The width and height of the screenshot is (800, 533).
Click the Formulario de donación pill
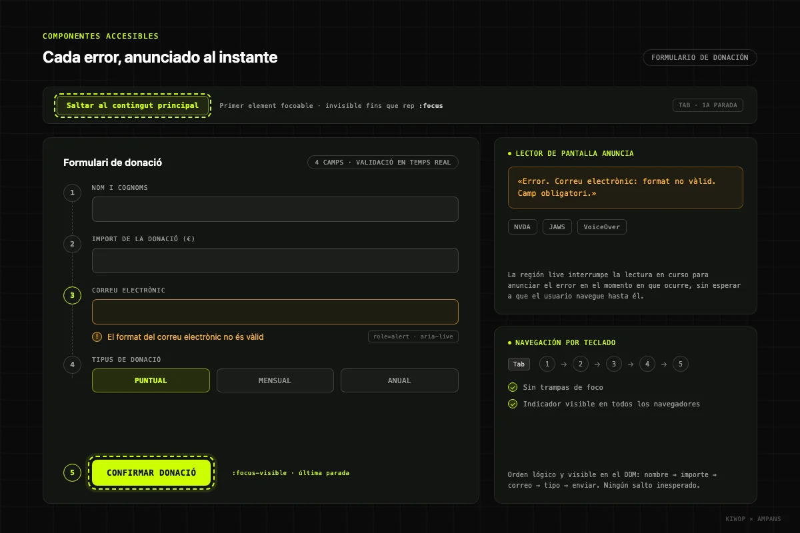point(700,57)
